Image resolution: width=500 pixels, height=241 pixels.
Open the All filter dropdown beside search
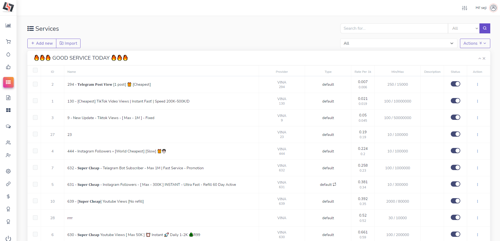click(464, 28)
